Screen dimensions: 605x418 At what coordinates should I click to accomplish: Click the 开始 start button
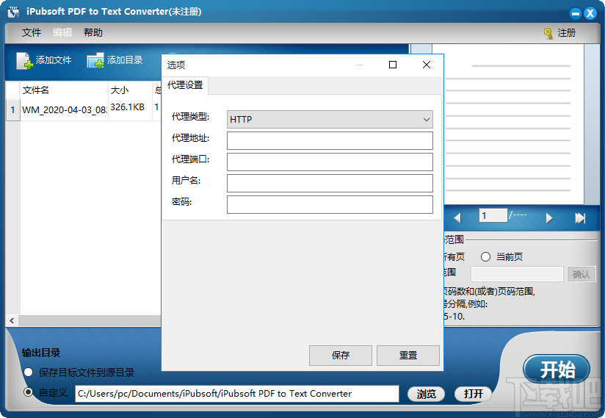557,370
